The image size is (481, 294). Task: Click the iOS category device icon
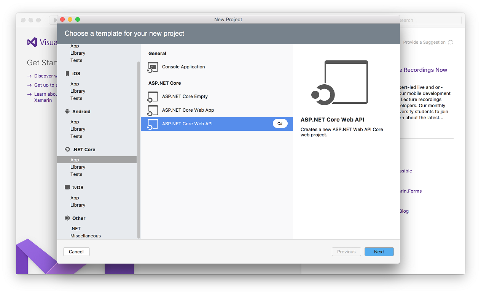click(67, 73)
